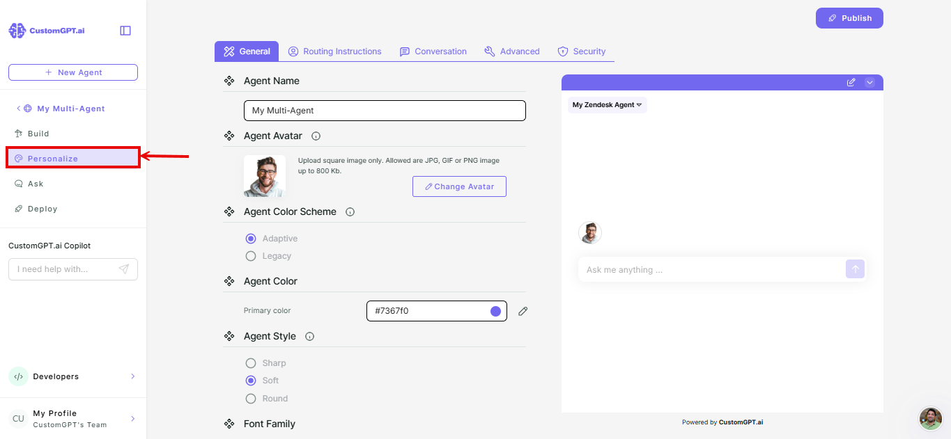Click the CU profile avatar icon
This screenshot has width=951, height=439.
[18, 419]
